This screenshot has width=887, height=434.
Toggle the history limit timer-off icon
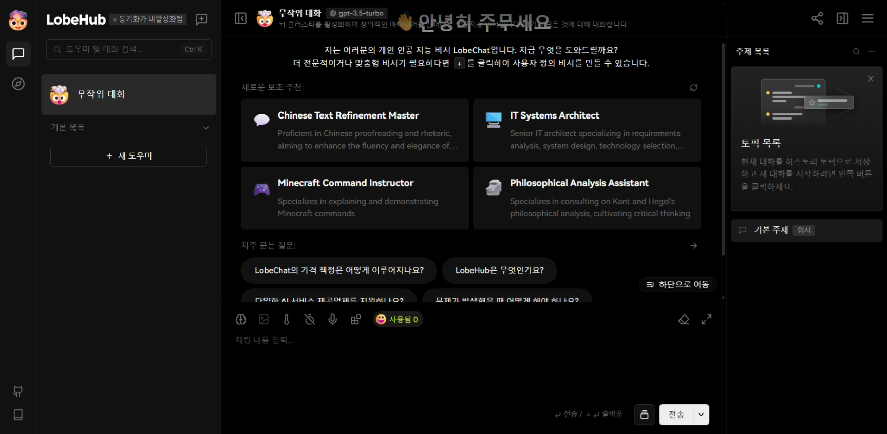[x=310, y=320]
